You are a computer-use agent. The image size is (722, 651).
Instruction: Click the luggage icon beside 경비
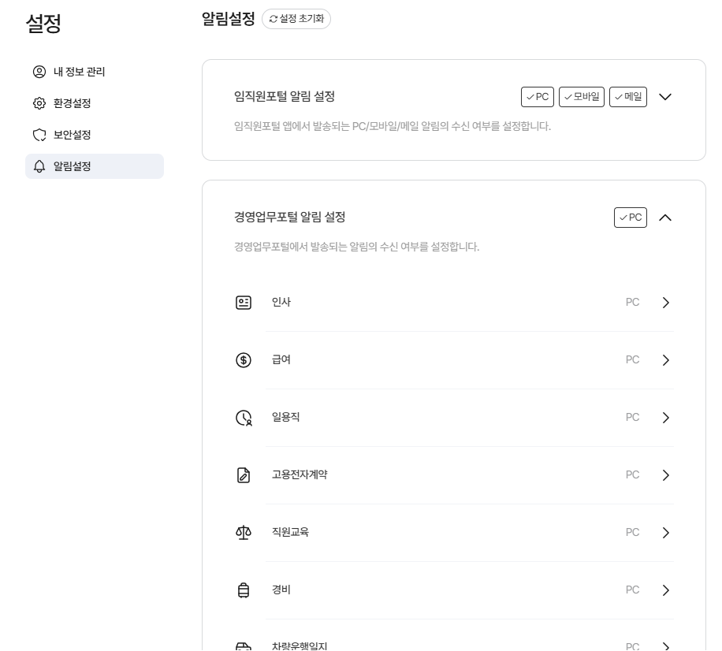coord(244,590)
